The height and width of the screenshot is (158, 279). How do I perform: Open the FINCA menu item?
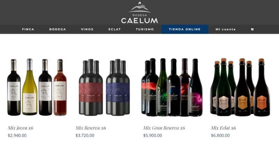coord(28,29)
